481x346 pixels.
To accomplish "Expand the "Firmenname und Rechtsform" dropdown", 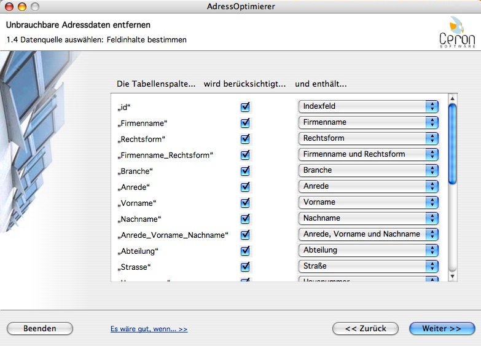I will click(x=368, y=154).
